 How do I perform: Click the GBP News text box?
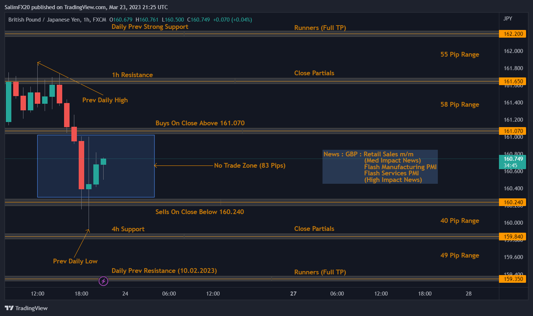(380, 167)
